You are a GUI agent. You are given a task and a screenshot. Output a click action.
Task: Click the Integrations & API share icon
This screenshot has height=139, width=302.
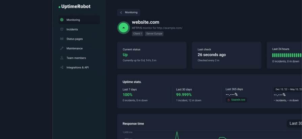(x=62, y=67)
